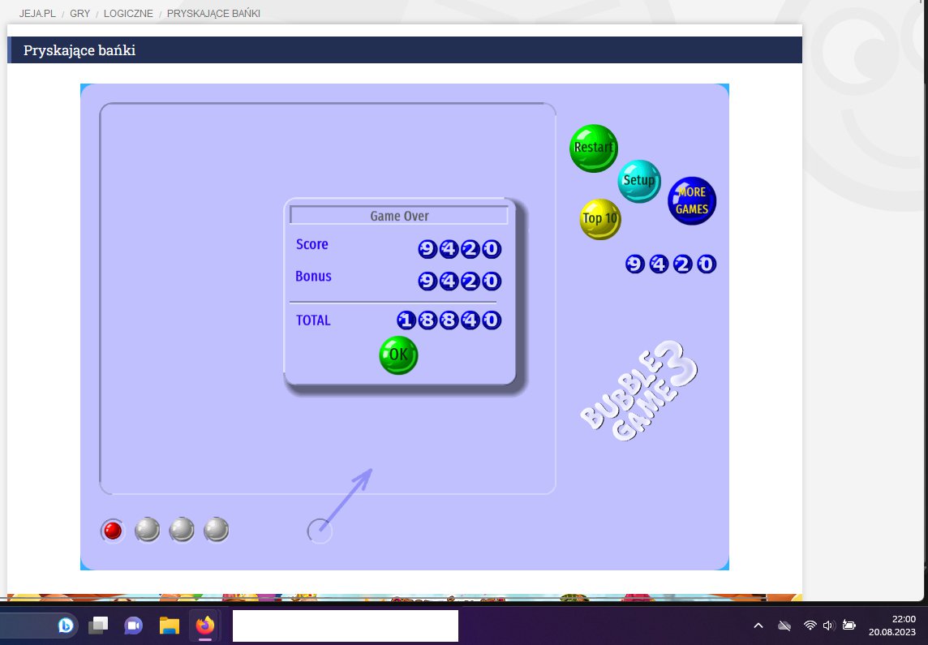Click the side panel score 9420
The width and height of the screenshot is (928, 645).
[671, 264]
